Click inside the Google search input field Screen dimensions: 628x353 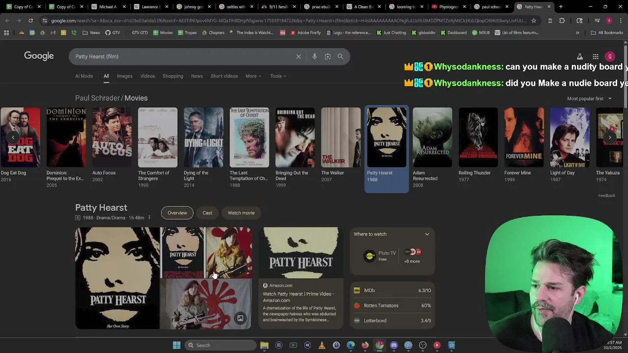click(182, 56)
